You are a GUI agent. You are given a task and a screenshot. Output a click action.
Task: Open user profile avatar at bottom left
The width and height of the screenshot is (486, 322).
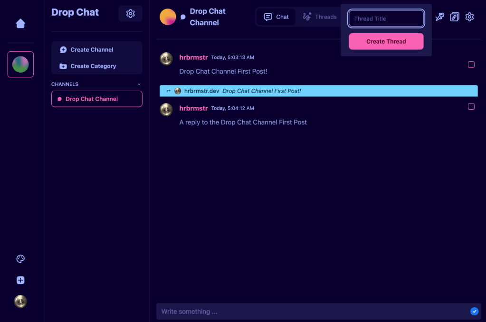20,302
